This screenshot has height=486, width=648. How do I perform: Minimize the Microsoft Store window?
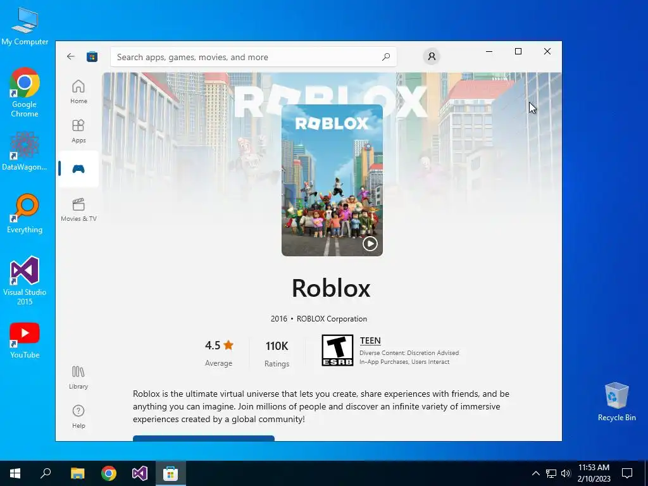pos(489,51)
